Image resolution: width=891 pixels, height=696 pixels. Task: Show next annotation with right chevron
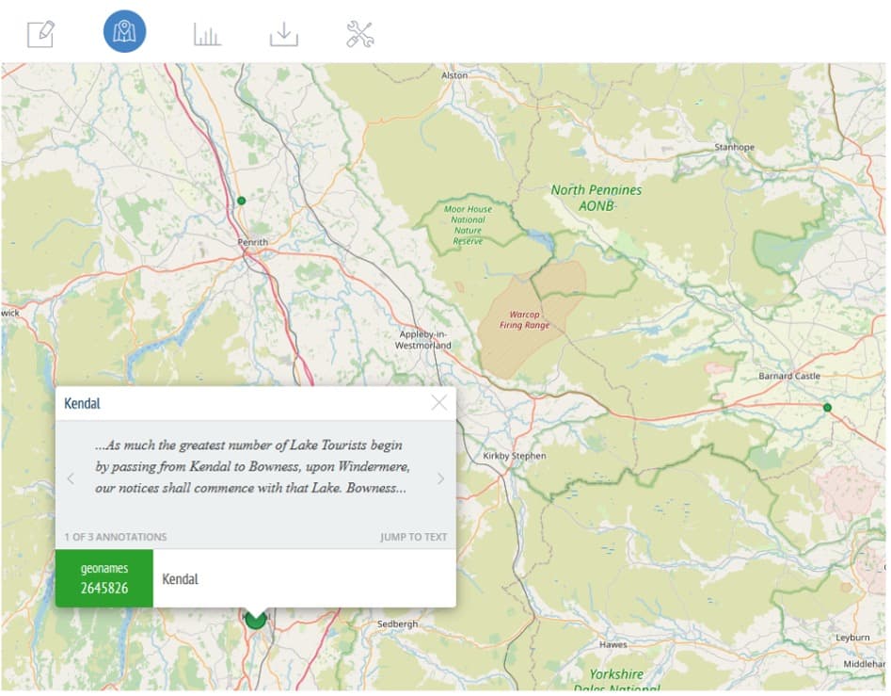coord(440,478)
